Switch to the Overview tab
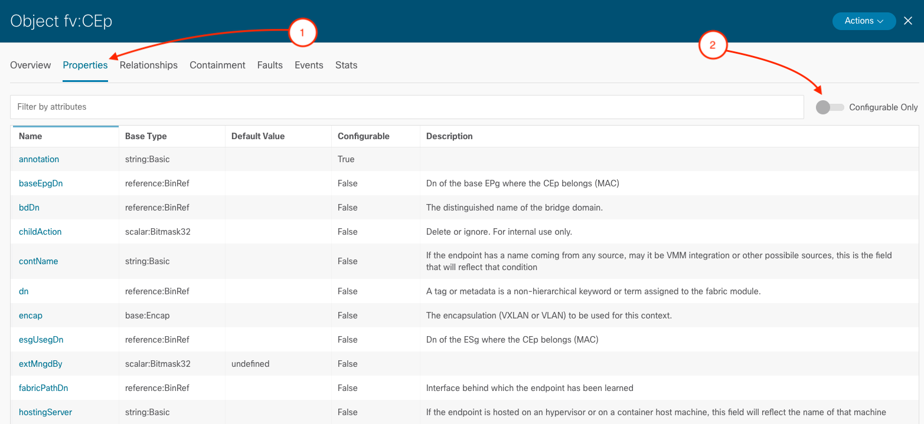Viewport: 924px width, 424px height. tap(31, 65)
